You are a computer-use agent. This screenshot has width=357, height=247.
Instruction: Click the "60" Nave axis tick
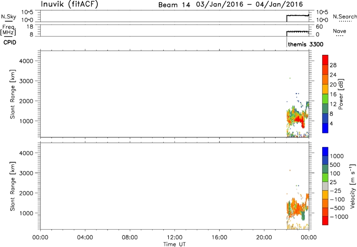(319, 27)
